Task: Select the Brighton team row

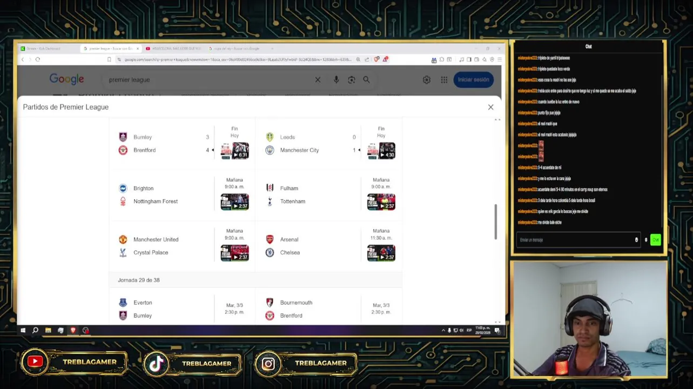Action: (x=165, y=188)
